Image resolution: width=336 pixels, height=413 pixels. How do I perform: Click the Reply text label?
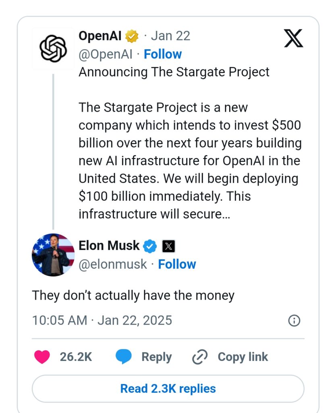coord(157,357)
